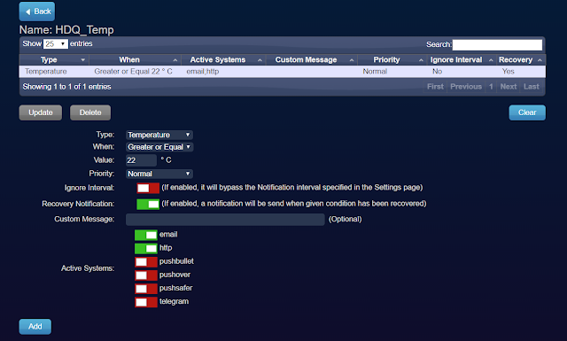The image size is (567, 341).
Task: Open the Show entries count dropdown
Action: click(x=56, y=44)
